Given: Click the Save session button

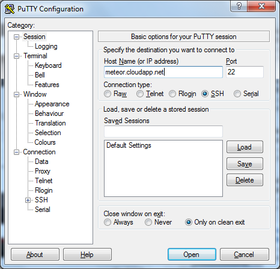Looking at the screenshot, I should (x=245, y=164).
